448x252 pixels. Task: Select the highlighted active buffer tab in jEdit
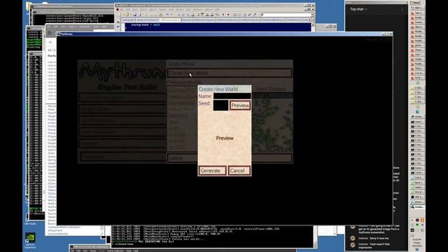169,20
